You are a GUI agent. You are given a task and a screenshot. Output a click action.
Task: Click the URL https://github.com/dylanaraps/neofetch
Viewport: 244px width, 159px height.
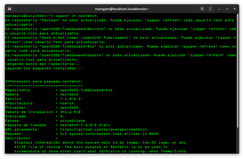point(104,129)
